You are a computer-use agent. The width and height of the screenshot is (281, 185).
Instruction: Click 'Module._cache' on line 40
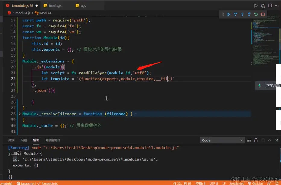click(x=38, y=126)
